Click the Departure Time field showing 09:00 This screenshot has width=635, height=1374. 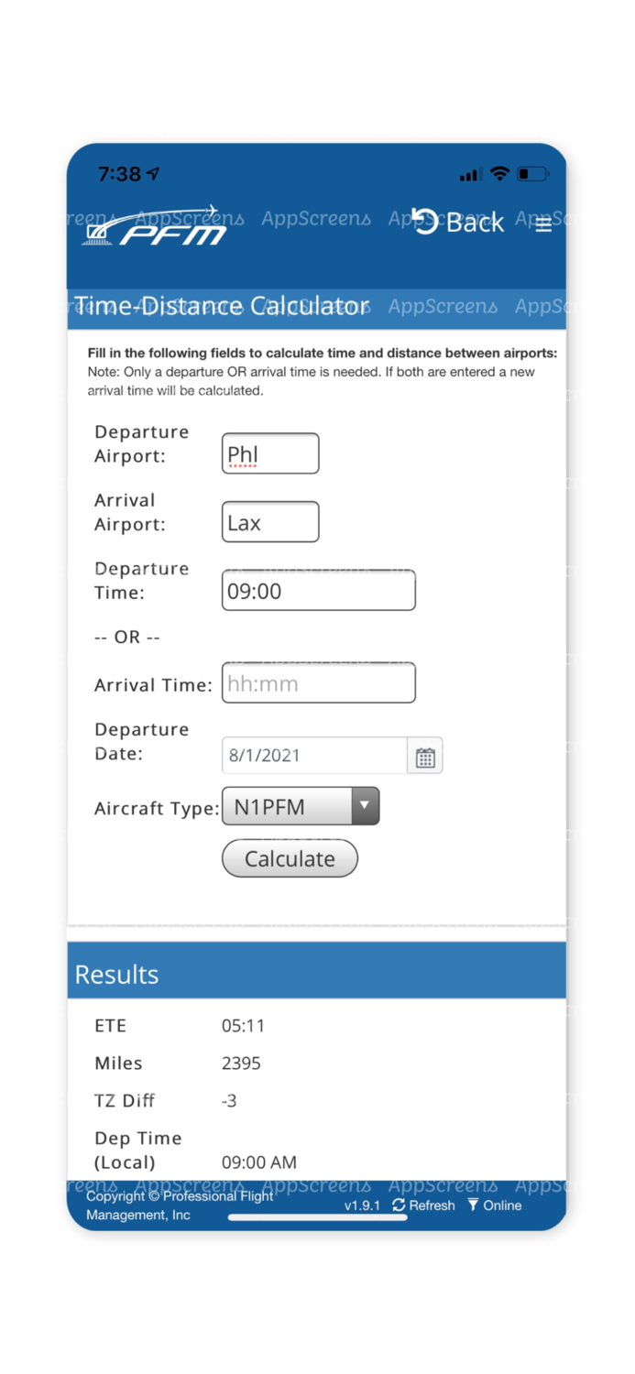pos(318,590)
